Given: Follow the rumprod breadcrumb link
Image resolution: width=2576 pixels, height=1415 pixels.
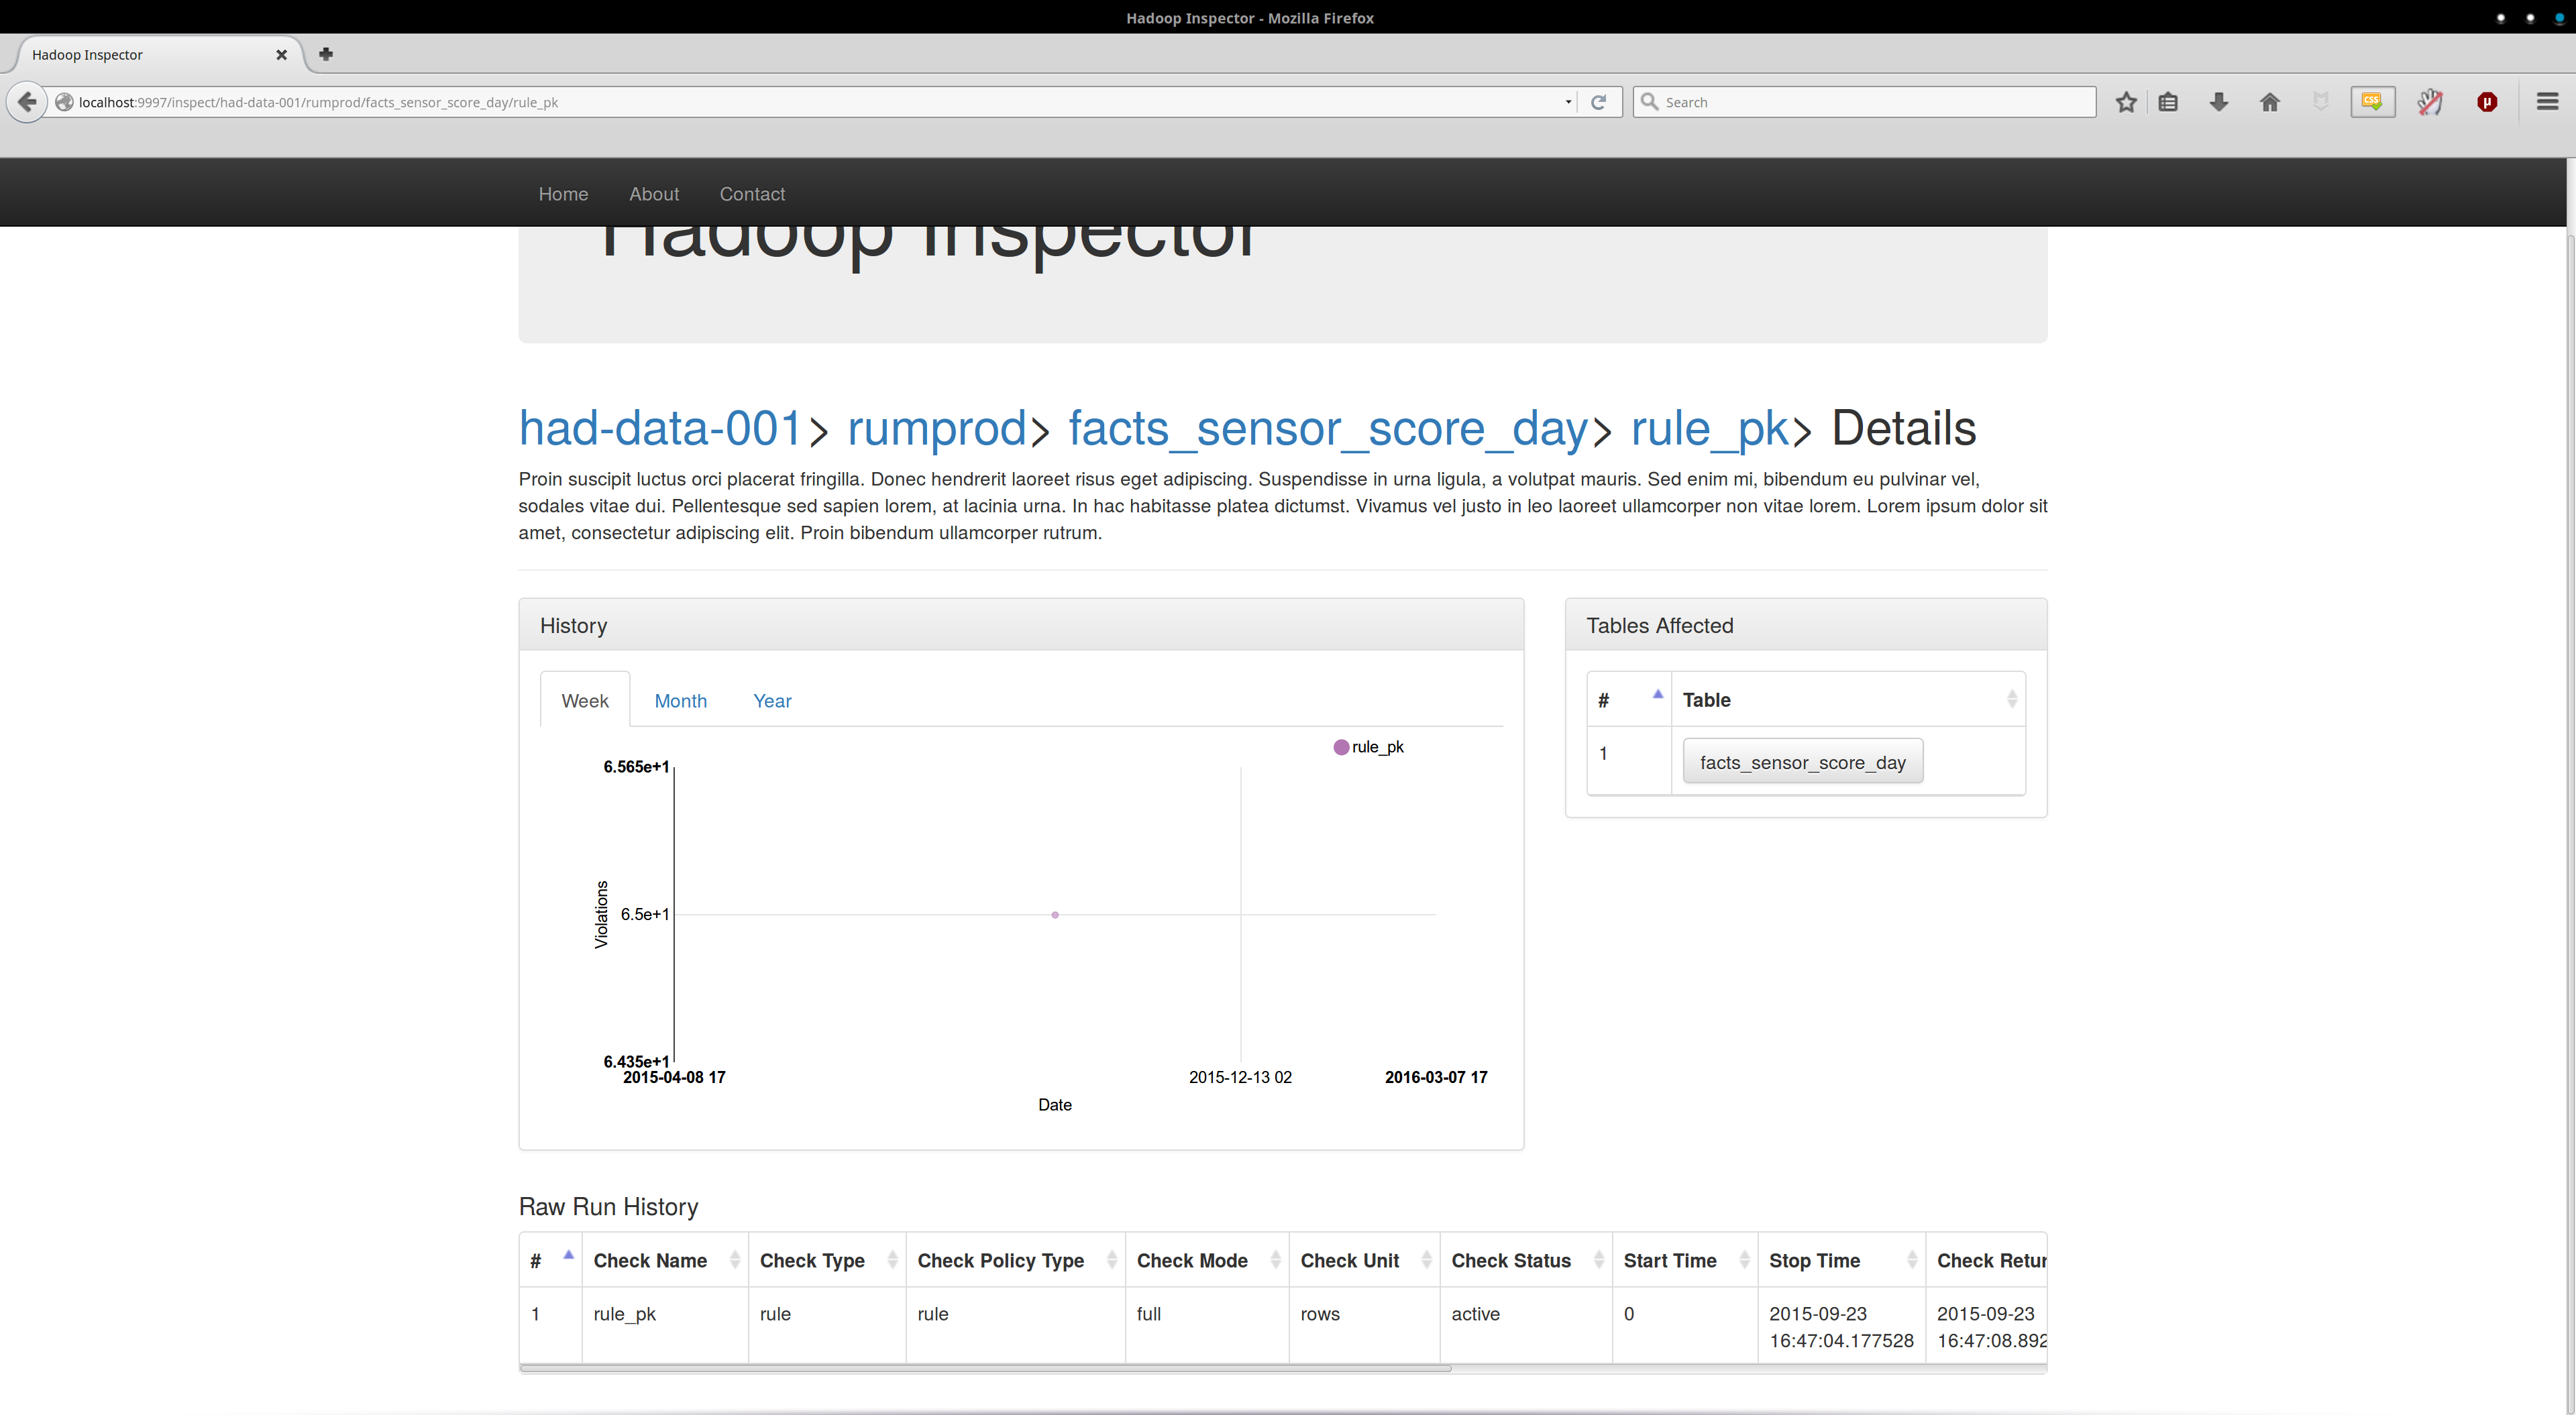Looking at the screenshot, I should 936,429.
